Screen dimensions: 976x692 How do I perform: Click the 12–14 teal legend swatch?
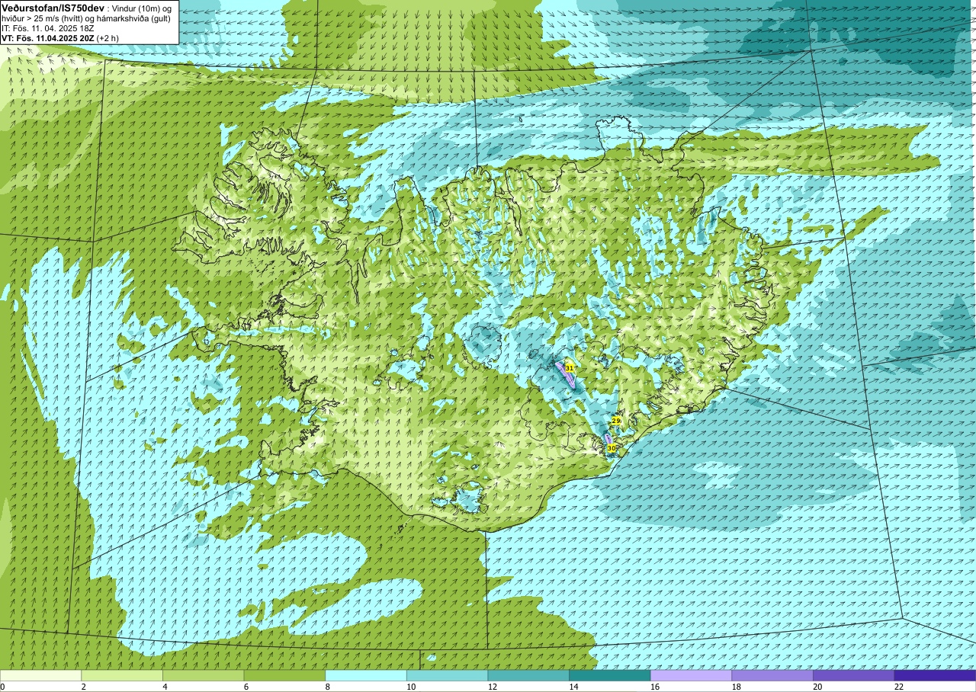528,675
